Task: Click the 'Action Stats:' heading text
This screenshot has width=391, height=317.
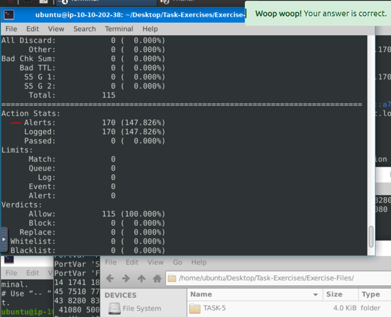Action: click(31, 114)
